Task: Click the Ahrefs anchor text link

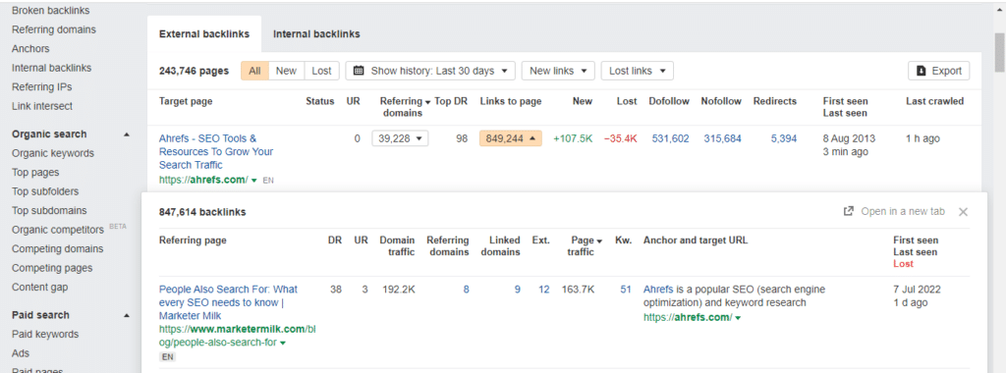Action: click(658, 290)
